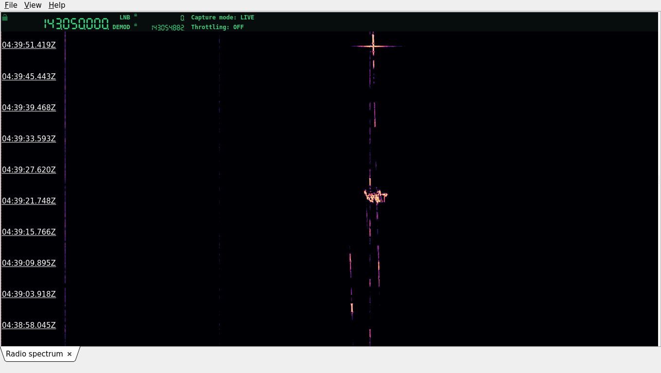Click the 04:39:09.895Z timestamp

[29, 263]
